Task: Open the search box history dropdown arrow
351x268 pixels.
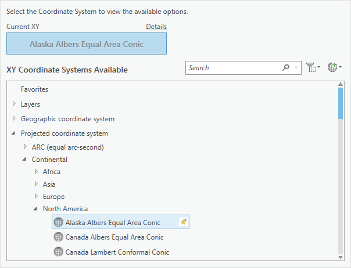Action: coord(296,68)
